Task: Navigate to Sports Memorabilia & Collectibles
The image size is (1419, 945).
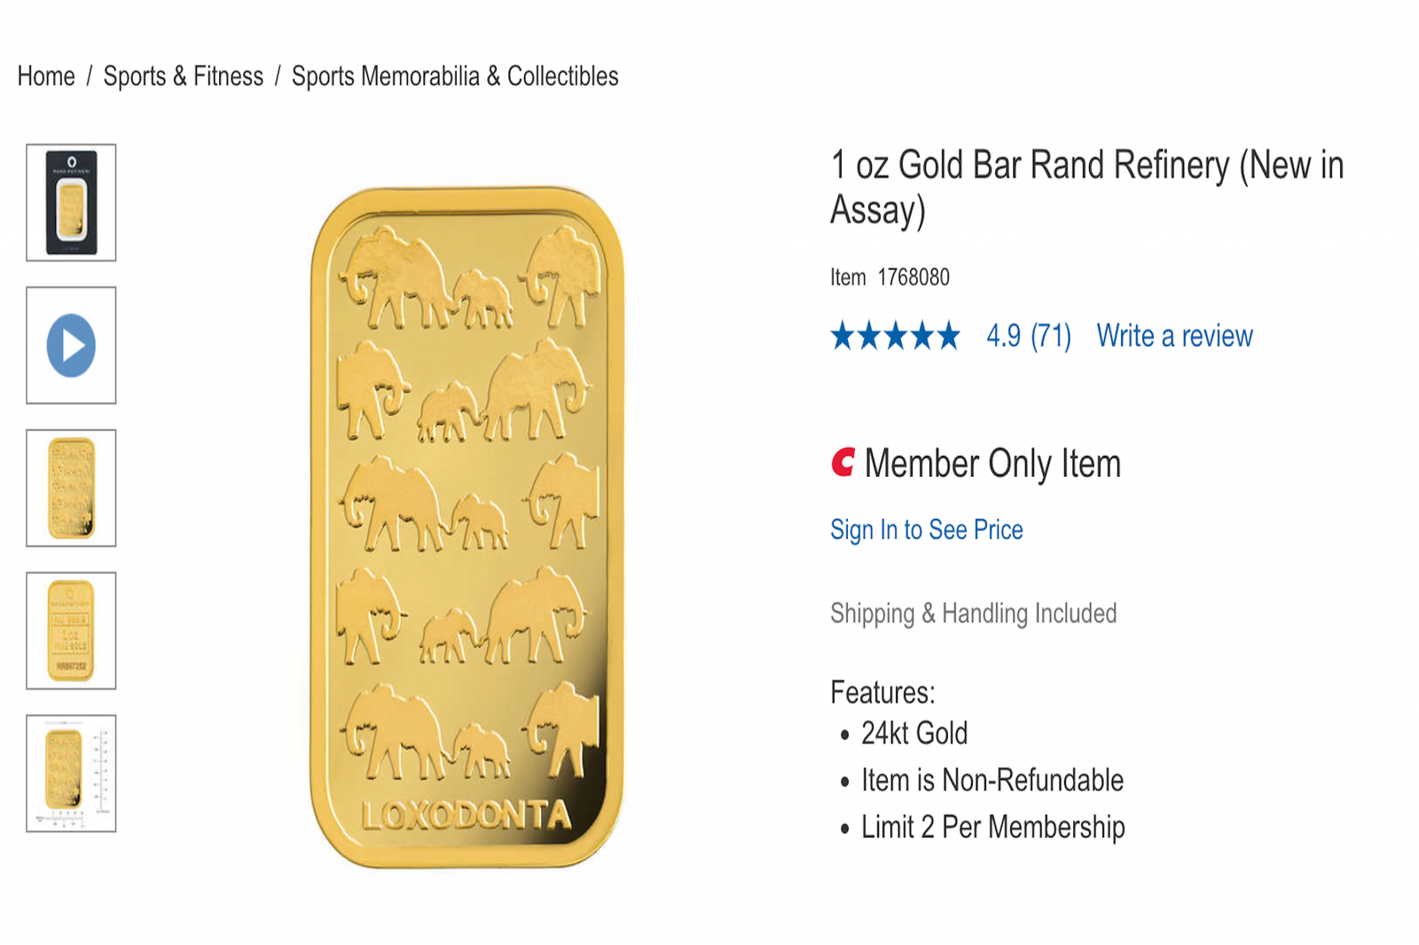Action: pos(455,76)
